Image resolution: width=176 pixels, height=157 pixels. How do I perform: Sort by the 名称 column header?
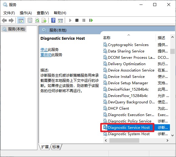coord(129,38)
